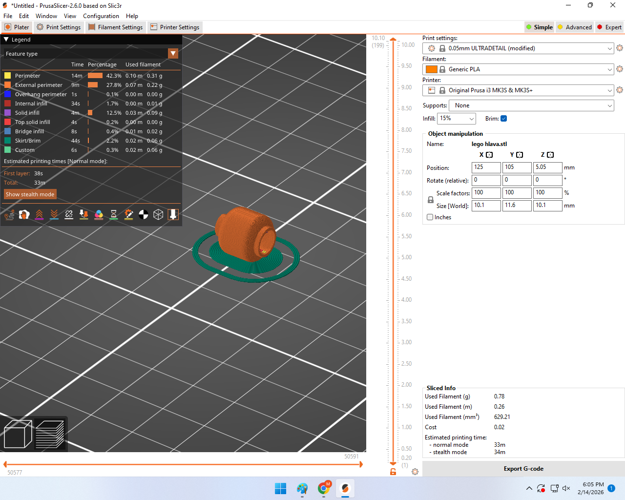Select Simple mode
Viewport: 625px width, 500px height.
coord(540,27)
